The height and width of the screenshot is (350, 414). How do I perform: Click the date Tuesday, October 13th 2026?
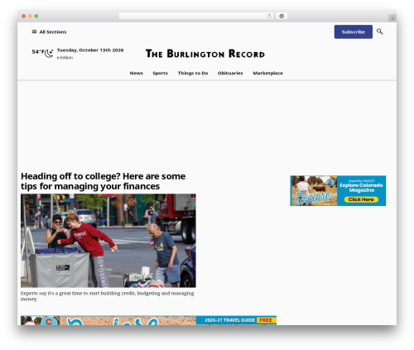pos(90,50)
